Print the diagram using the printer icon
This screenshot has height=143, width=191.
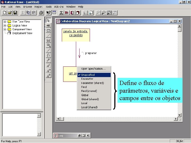(x=41, y=13)
